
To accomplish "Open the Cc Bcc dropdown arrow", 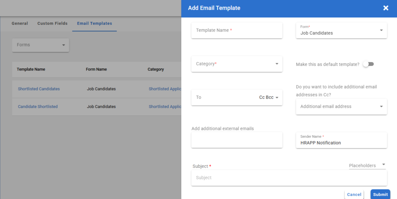I will click(x=277, y=97).
